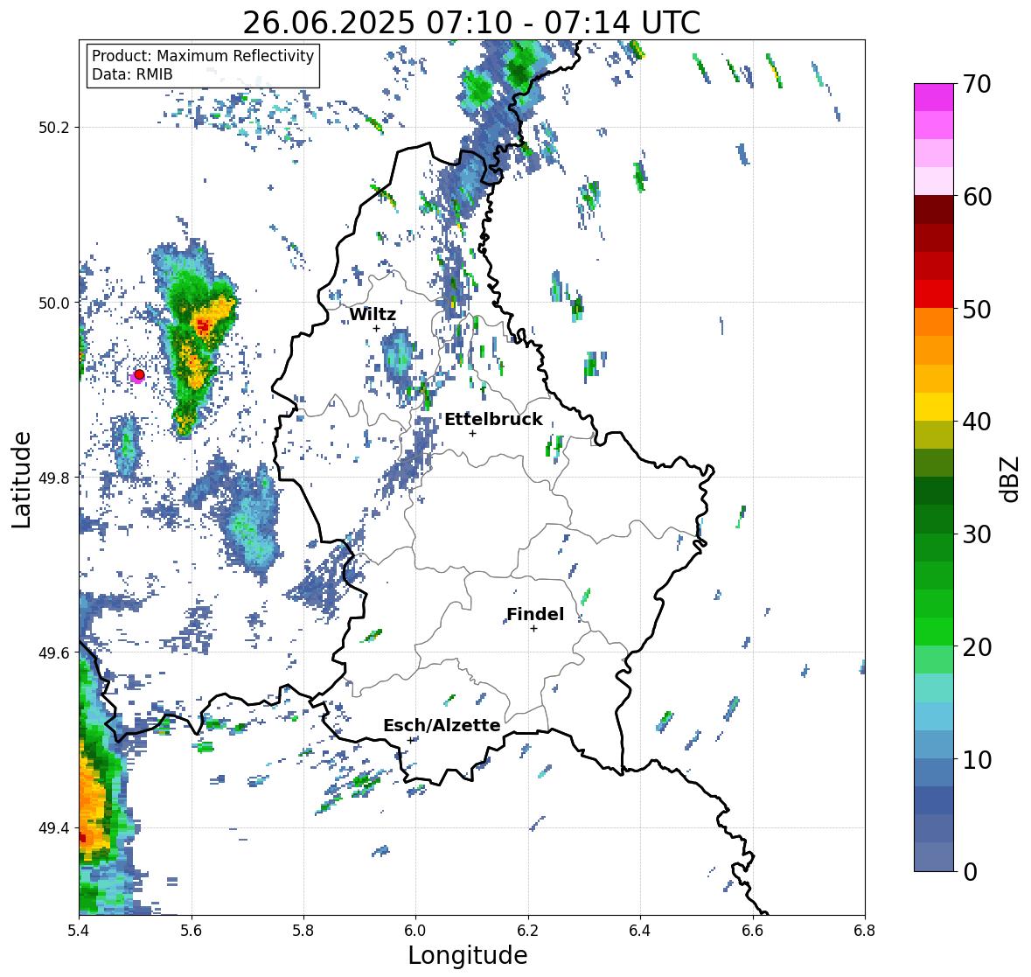The width and height of the screenshot is (1031, 977).
Task: Click the Longitude axis label
Action: (468, 955)
